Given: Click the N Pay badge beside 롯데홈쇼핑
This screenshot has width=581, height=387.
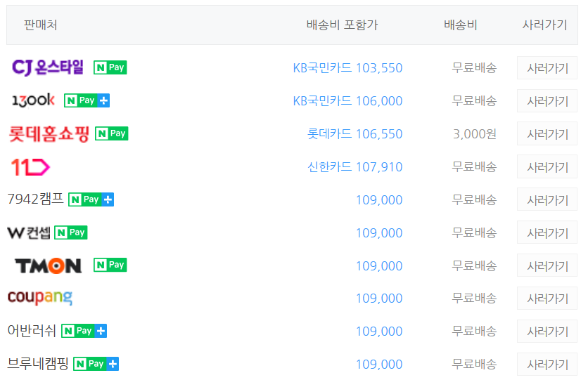Looking at the screenshot, I should pyautogui.click(x=112, y=133).
